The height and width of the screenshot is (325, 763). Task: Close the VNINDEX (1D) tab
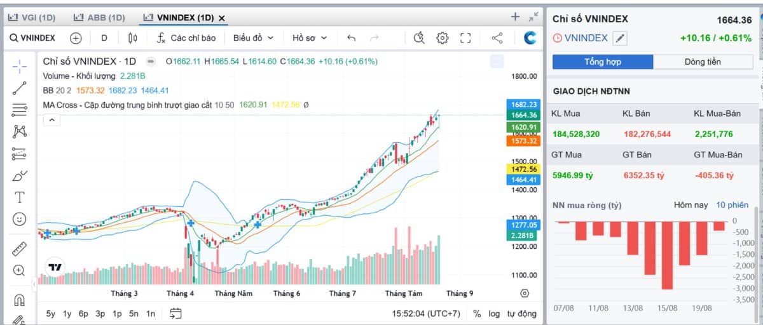[x=221, y=18]
